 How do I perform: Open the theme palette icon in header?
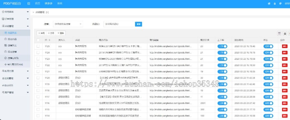click(x=280, y=4)
